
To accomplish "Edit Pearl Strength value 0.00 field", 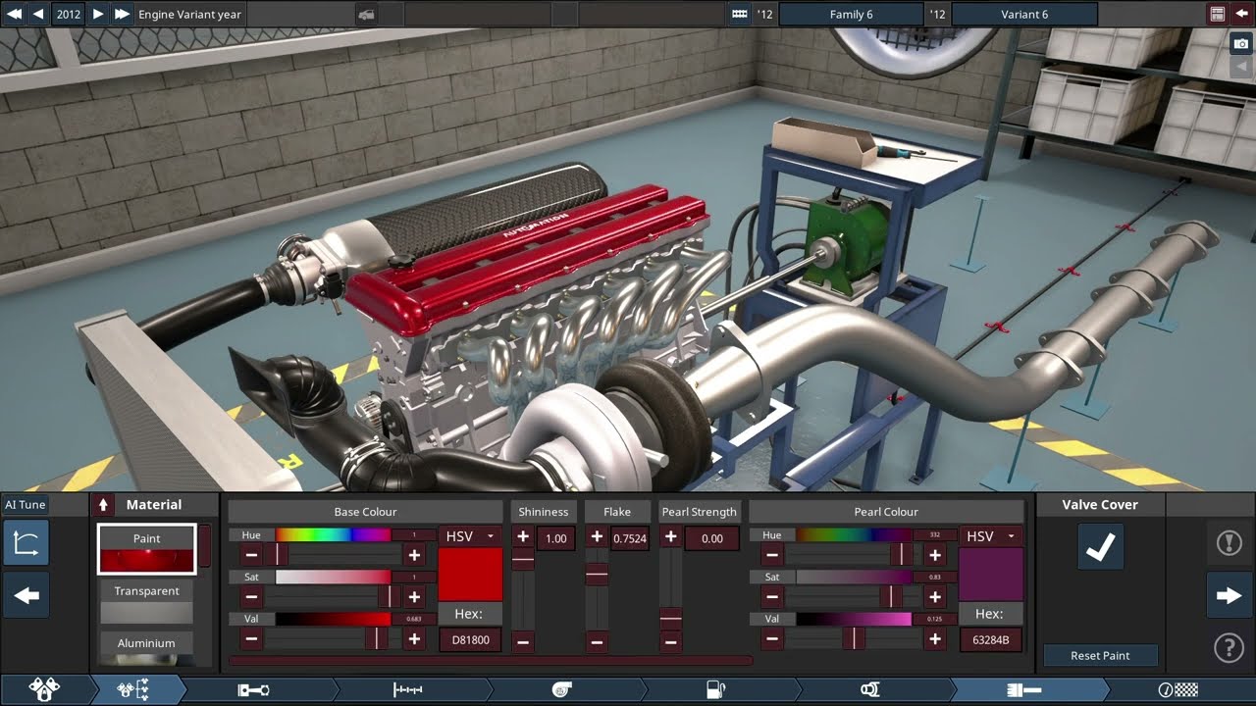I will click(712, 538).
